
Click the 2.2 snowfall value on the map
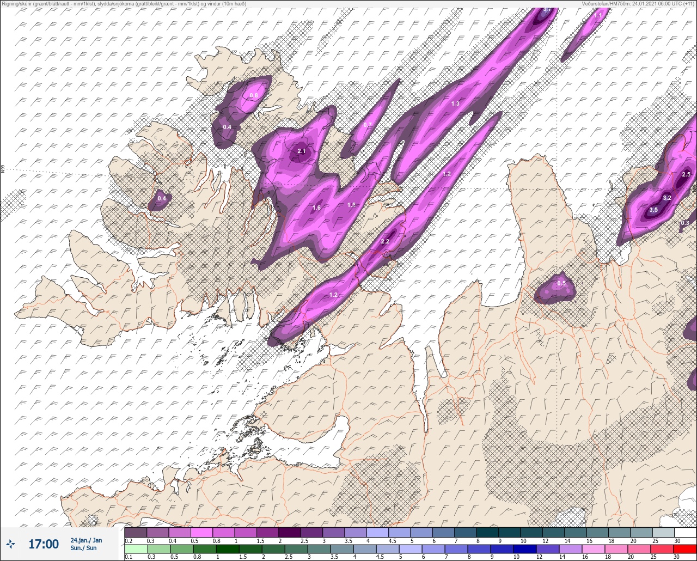click(385, 241)
